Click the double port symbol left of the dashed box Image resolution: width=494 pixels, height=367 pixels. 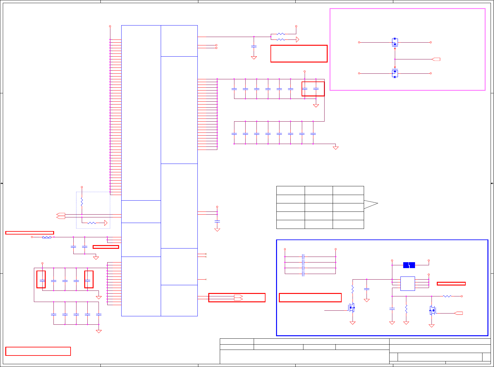[x=61, y=216]
